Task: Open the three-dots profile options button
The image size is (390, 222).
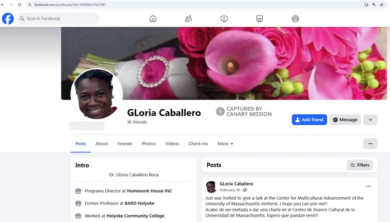Action: point(370,144)
